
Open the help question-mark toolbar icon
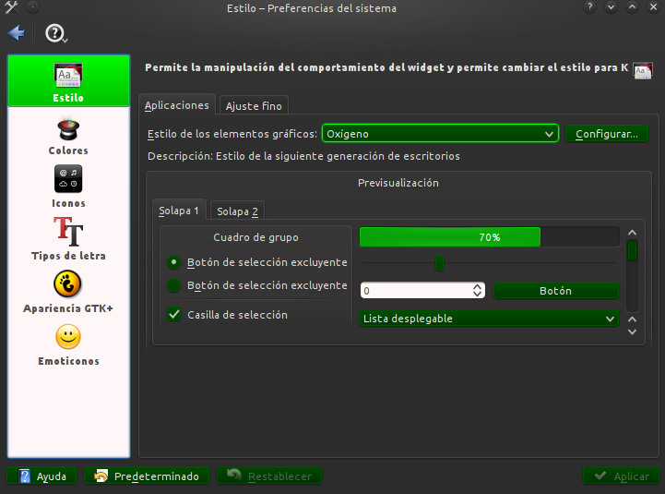pos(55,33)
